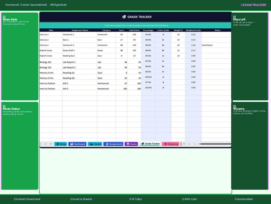Viewport: 271px width, 204px height.
Task: Click the Excel & Sheets footer label
Action: click(x=81, y=199)
